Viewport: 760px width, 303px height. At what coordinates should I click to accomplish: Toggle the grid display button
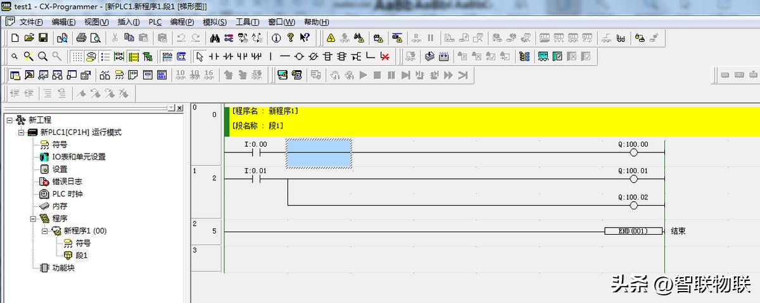coord(77,56)
